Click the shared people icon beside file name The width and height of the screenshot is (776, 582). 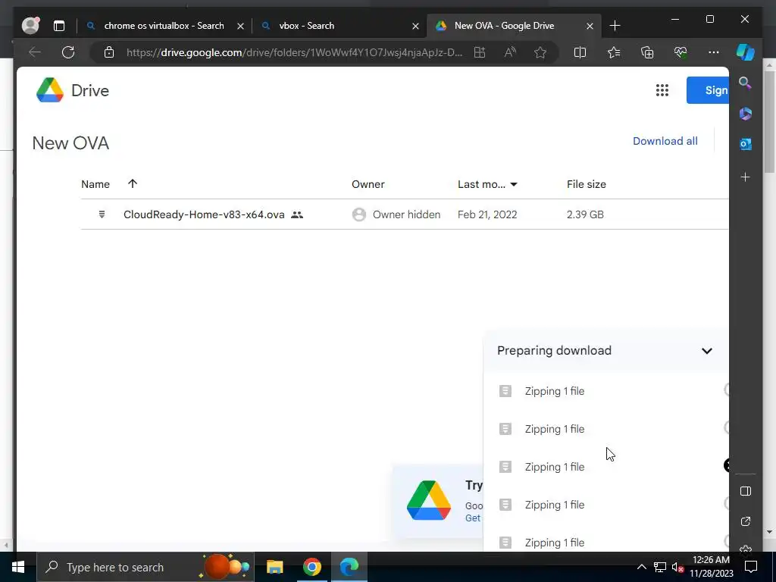tap(297, 214)
